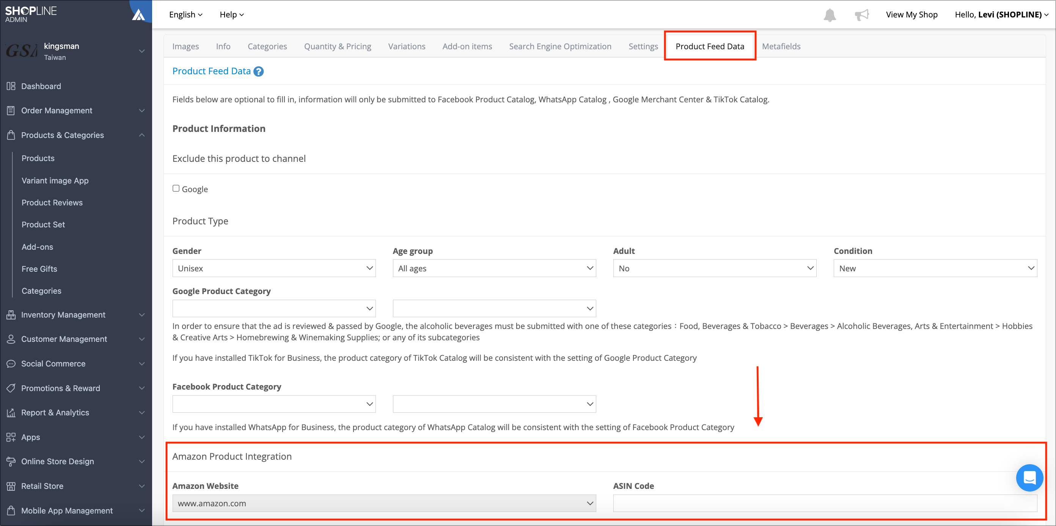Open Variant image App in sidebar
Screen dimensions: 1056x526
click(x=55, y=181)
